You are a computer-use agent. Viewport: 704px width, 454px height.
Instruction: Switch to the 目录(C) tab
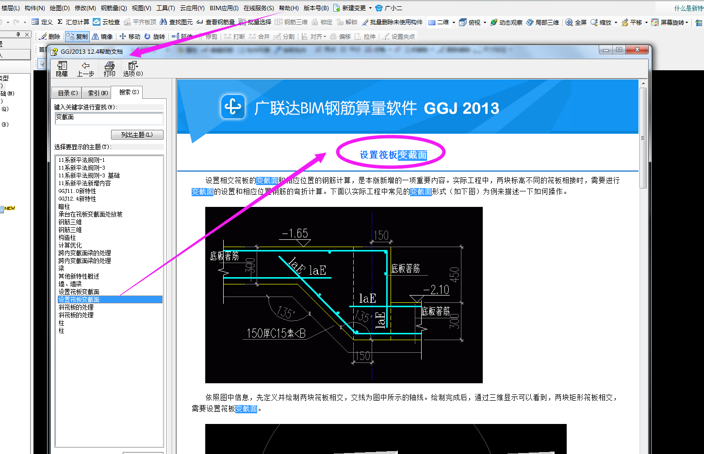pos(67,93)
